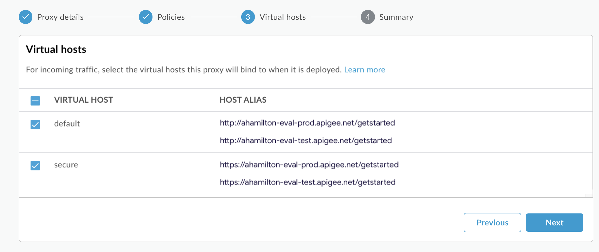Click the HOST ALIAS column header
599x252 pixels.
tap(243, 100)
